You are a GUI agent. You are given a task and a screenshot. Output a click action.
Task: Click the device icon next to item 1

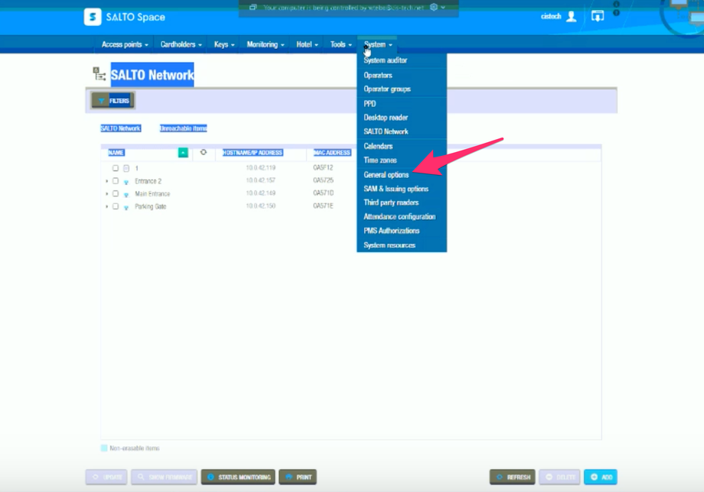[126, 169]
